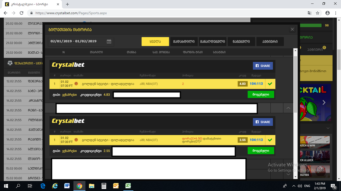341x191 pixels.
Task: Click the green progress bar near 98
Action: tap(311, 25)
